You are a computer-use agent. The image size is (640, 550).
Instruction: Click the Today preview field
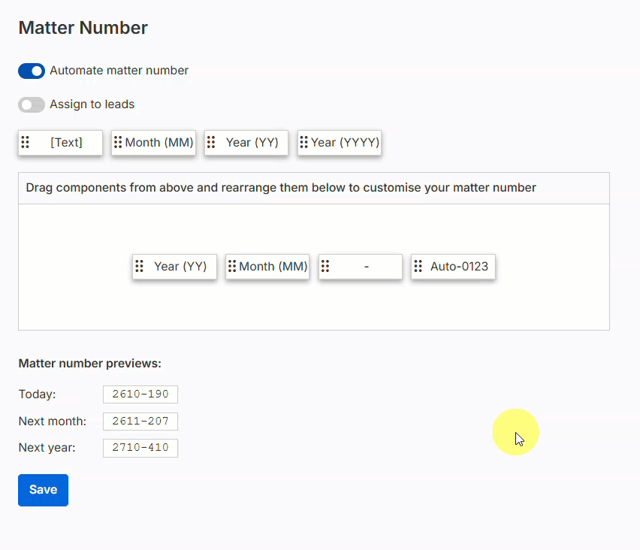pos(140,394)
